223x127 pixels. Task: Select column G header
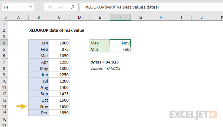[141, 17]
